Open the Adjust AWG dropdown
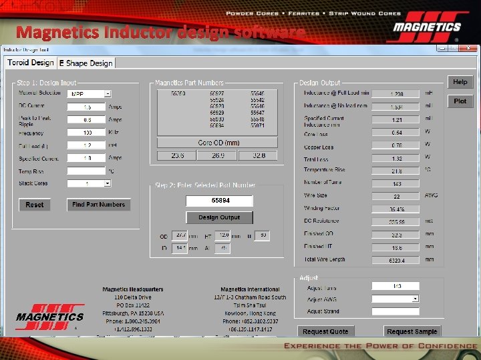Screen dimensions: 481x360 [x=415, y=299]
